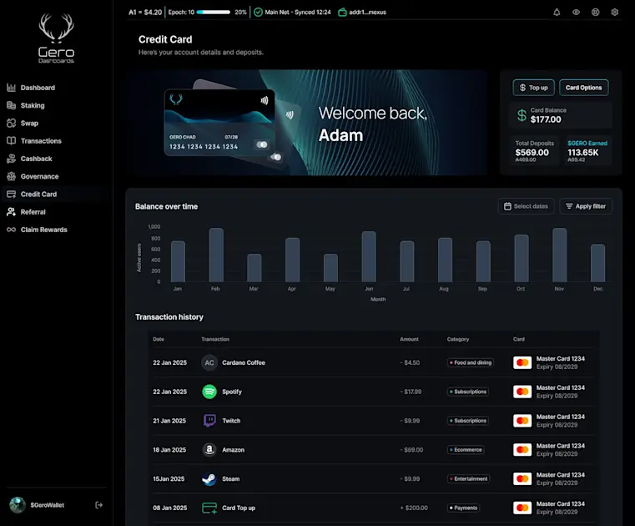Screen dimensions: 635x526
Task: Open notifications bell icon
Action: click(557, 13)
